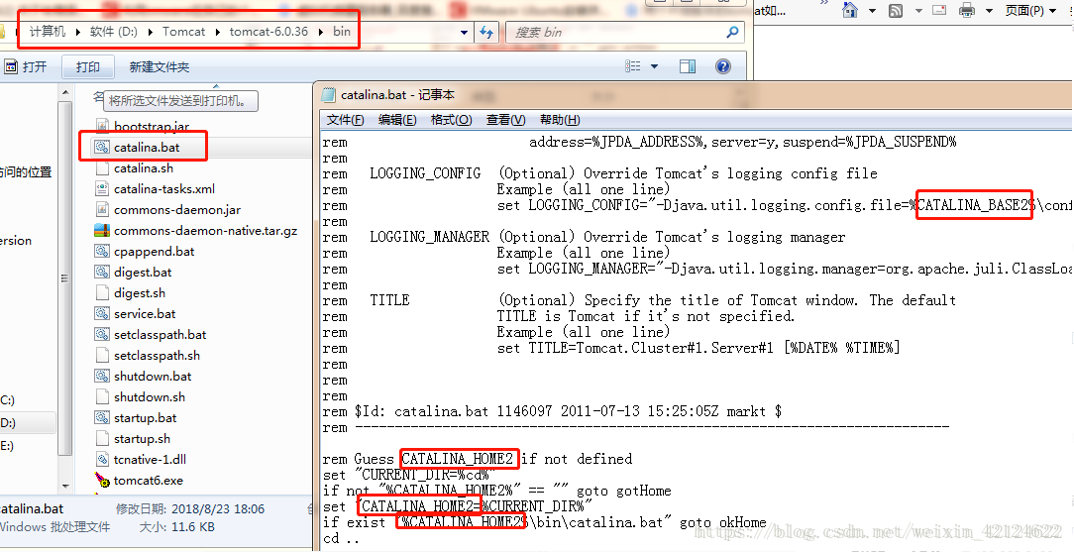
Task: Open the 格式(O) menu in Notepad
Action: (452, 120)
